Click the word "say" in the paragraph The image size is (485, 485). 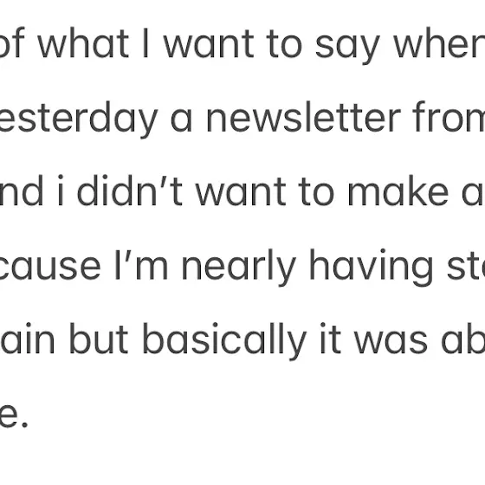347,47
